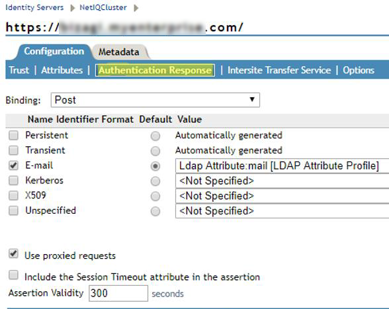Open the E-mail value dropdown showing Ldap Attribute:mail
This screenshot has width=389, height=309.
[x=282, y=165]
